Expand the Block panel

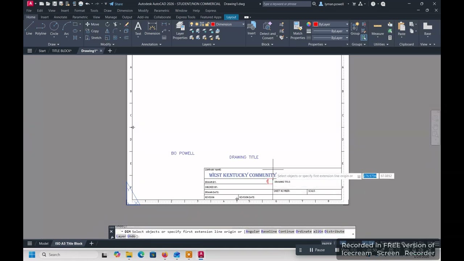(x=268, y=44)
